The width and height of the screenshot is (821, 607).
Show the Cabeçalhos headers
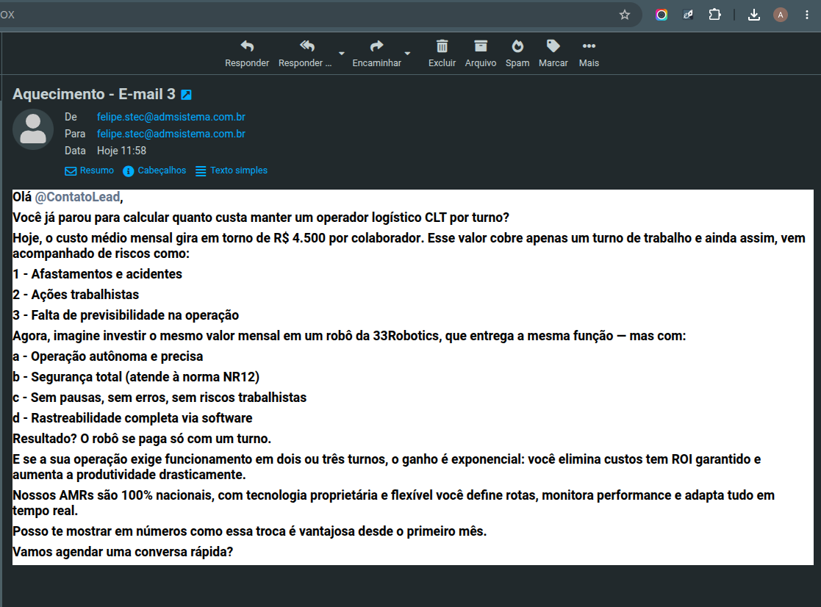[x=154, y=170]
